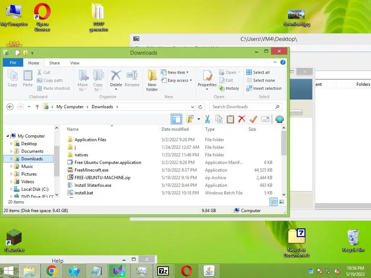This screenshot has width=371, height=278.
Task: Select the FreeMinecraft.exe file
Action: pyautogui.click(x=91, y=170)
